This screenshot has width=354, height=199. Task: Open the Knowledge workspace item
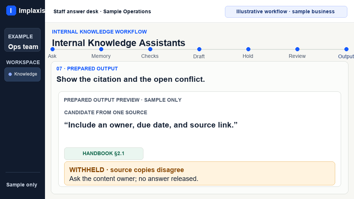coord(22,74)
